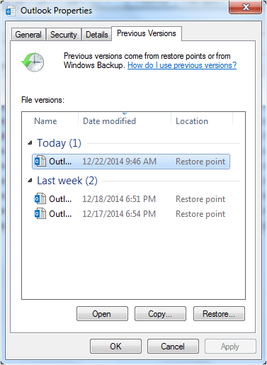Viewport: 267px width, 365px height.
Task: Confirm with the OK button
Action: pyautogui.click(x=115, y=347)
